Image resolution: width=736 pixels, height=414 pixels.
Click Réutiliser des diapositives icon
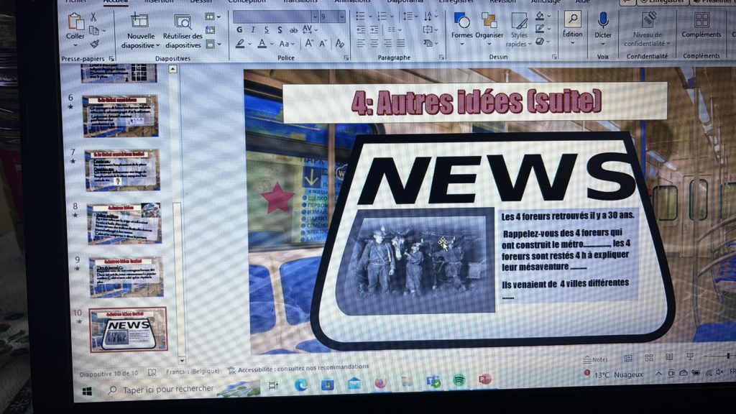click(183, 22)
